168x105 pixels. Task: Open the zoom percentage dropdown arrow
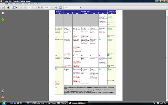(51, 8)
